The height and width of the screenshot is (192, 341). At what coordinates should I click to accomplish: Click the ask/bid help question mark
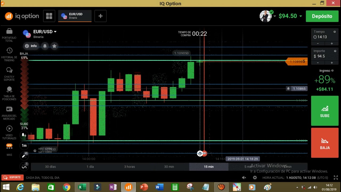35,151
